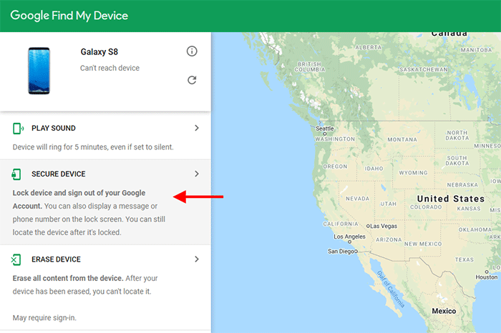Click the CALIFORNIA label on map
The width and height of the screenshot is (501, 333).
point(341,224)
